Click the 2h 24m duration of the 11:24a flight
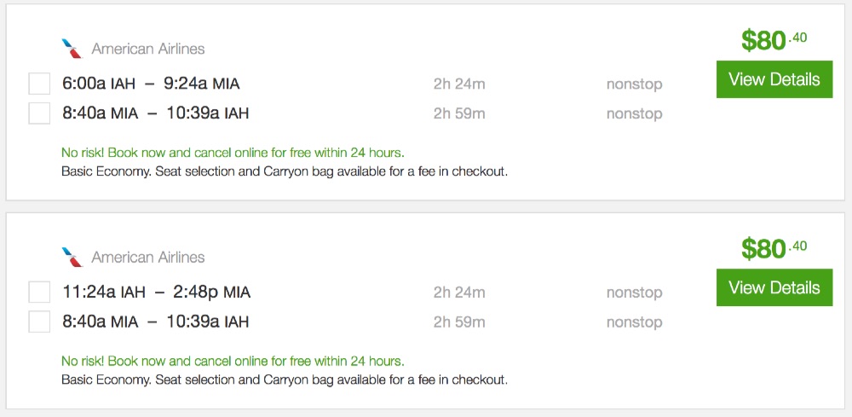852x417 pixels. [x=459, y=292]
